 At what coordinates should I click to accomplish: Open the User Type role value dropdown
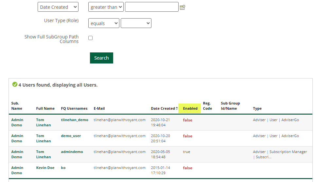click(136, 23)
